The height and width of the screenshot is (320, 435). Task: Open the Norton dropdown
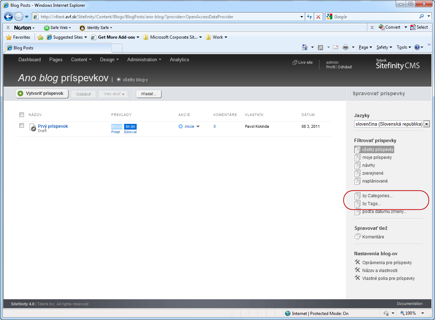(24, 28)
